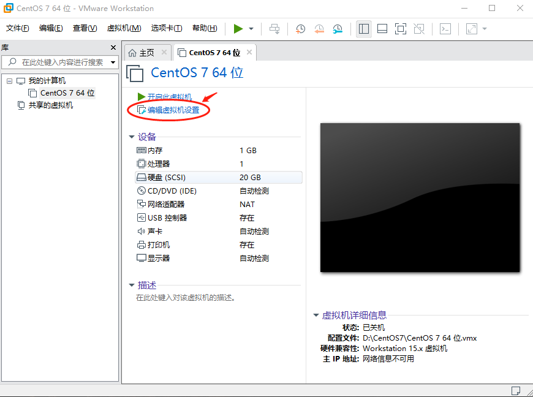The height and width of the screenshot is (397, 533).
Task: Toggle the library sidebar view icon
Action: coord(364,29)
